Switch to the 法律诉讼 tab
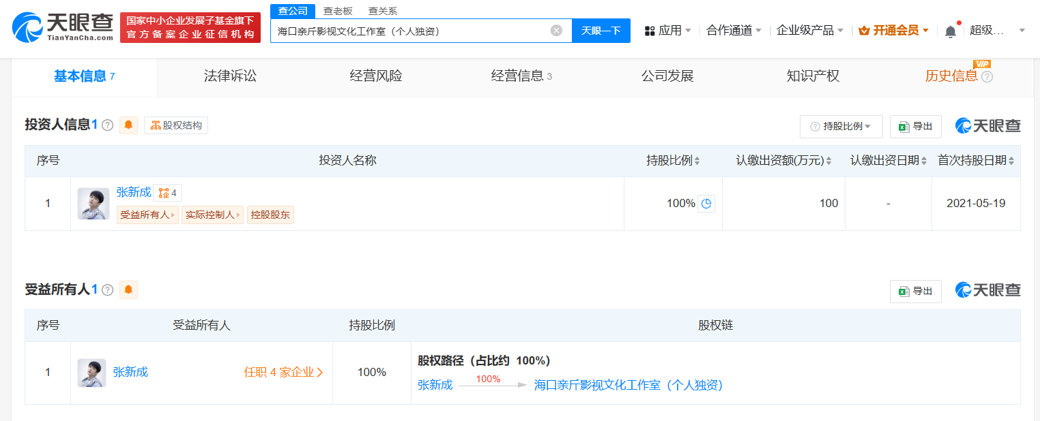This screenshot has width=1040, height=421. (x=230, y=76)
